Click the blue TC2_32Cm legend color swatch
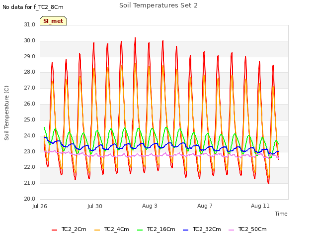318x239 pixels. [x=185, y=230]
